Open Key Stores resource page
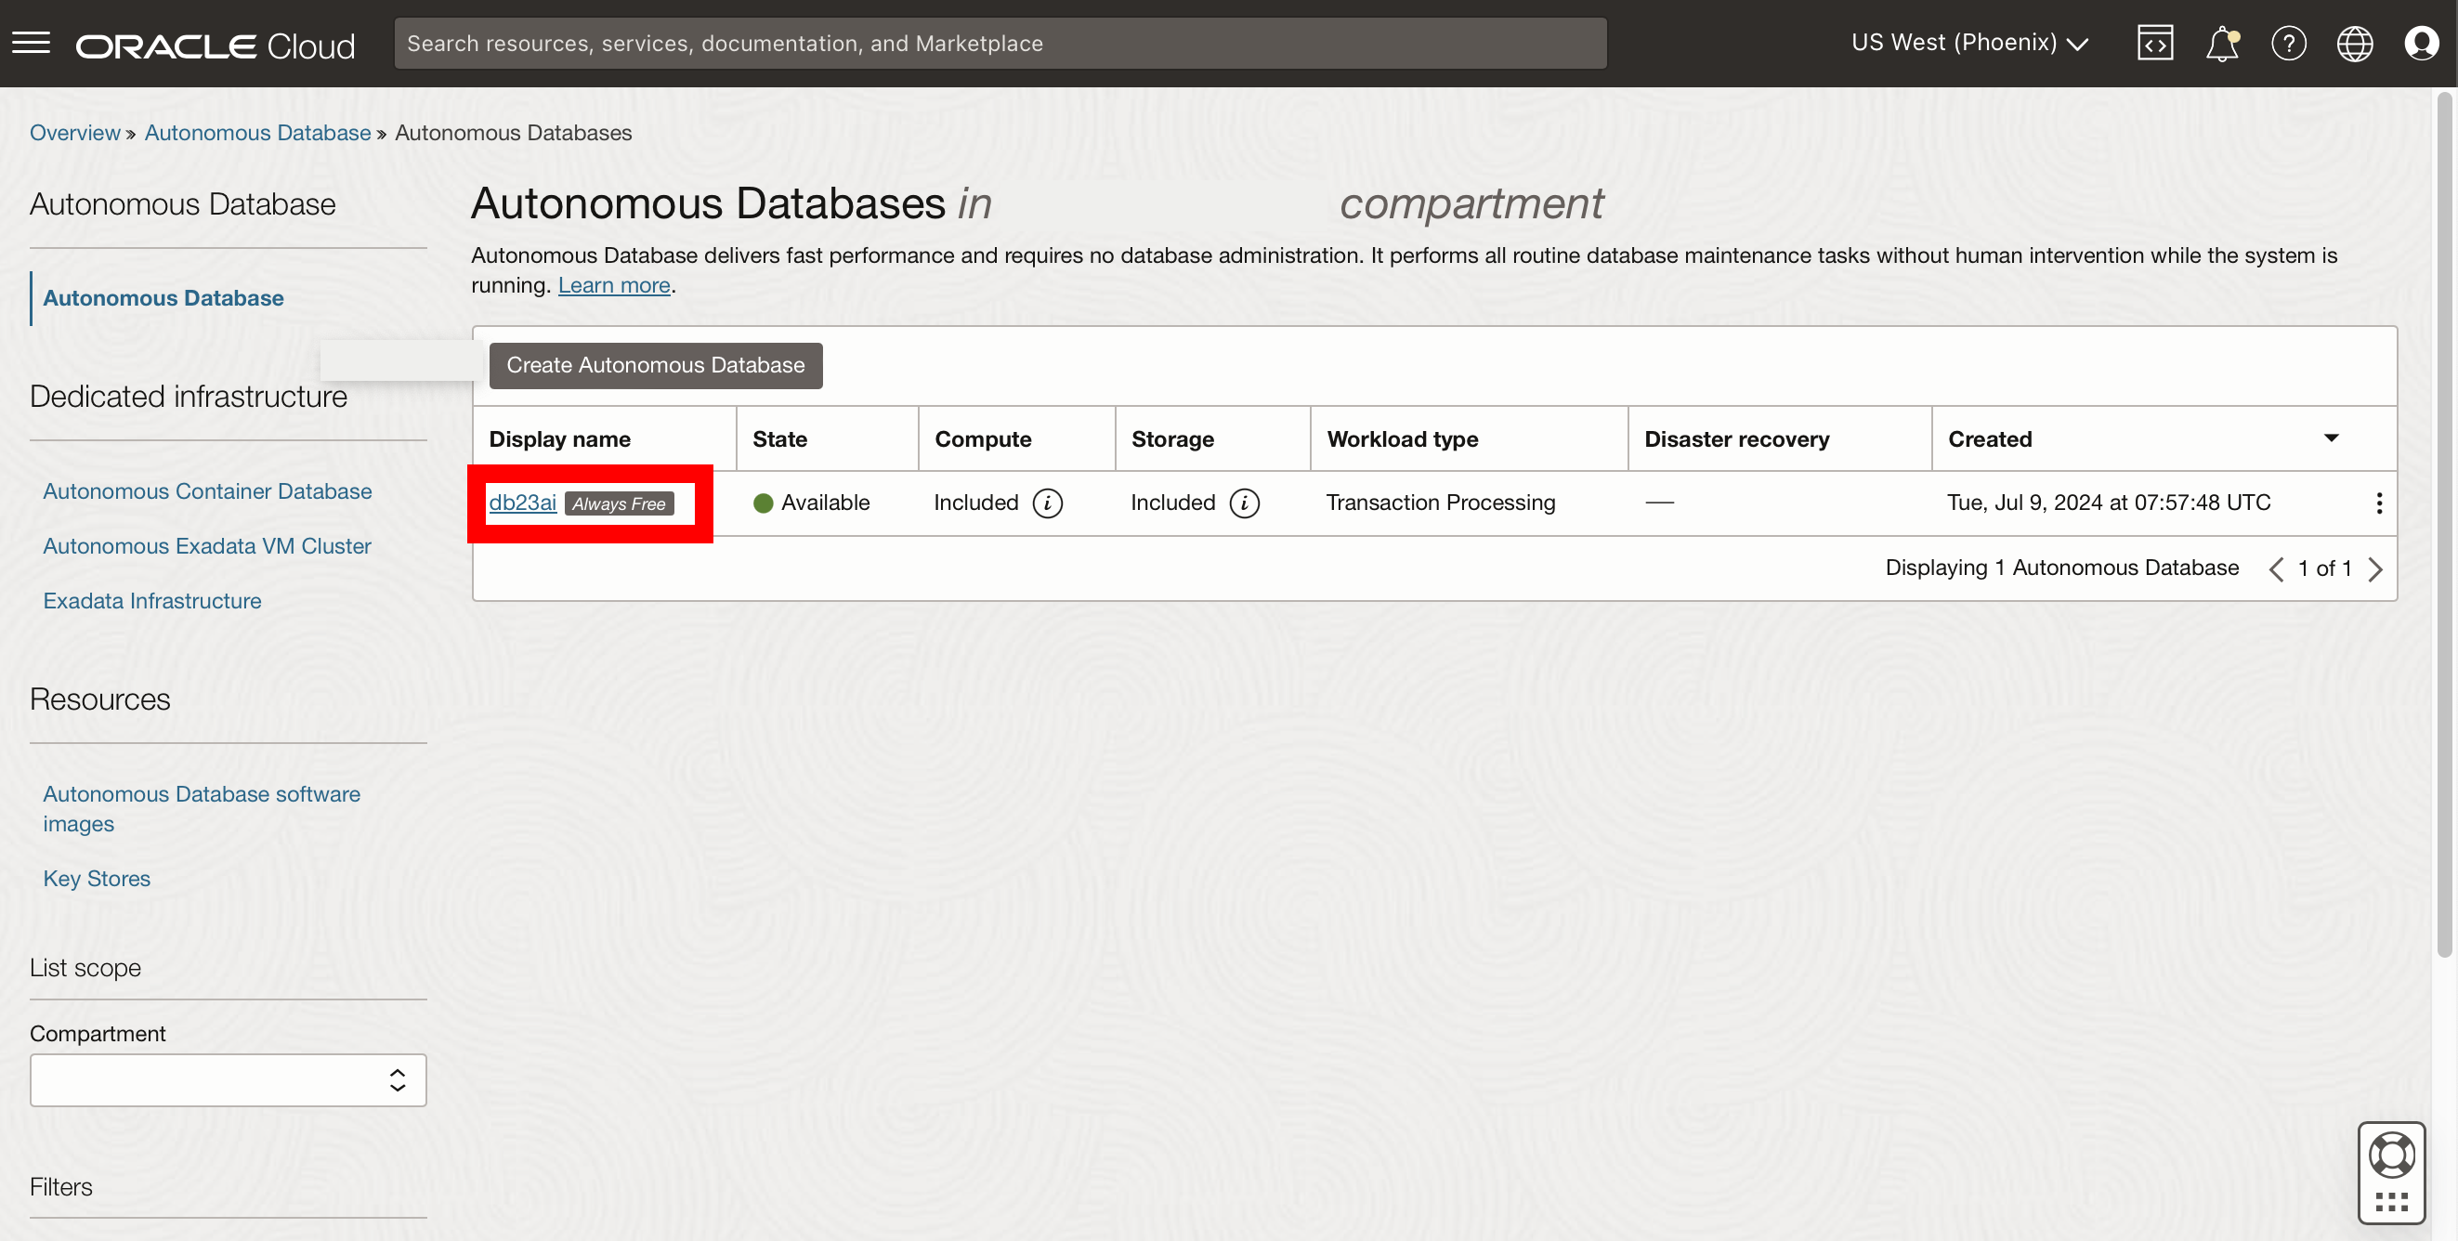This screenshot has height=1241, width=2458. pyautogui.click(x=97, y=879)
